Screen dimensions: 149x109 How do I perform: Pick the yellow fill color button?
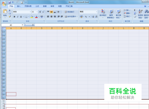[x=32, y=17]
